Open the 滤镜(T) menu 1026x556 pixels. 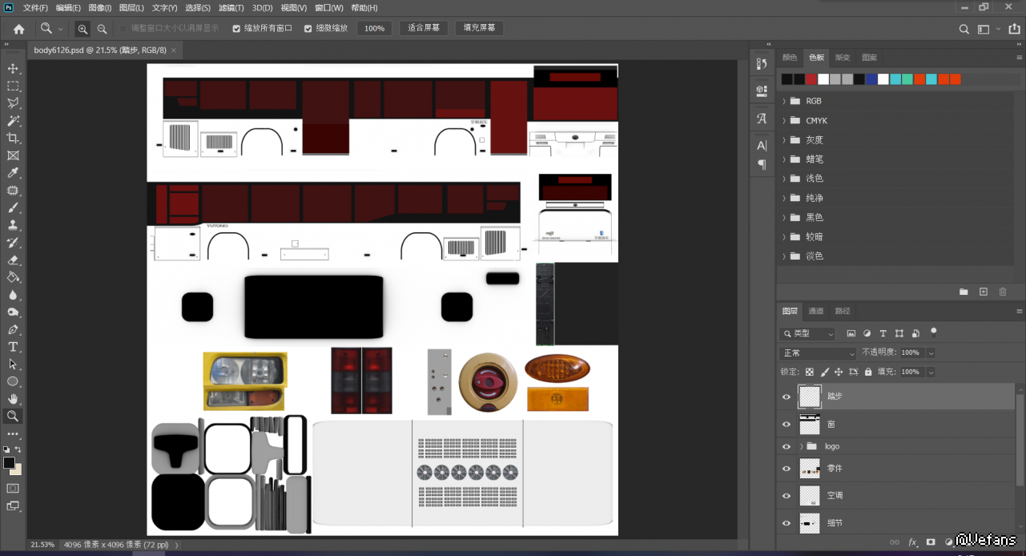[231, 8]
